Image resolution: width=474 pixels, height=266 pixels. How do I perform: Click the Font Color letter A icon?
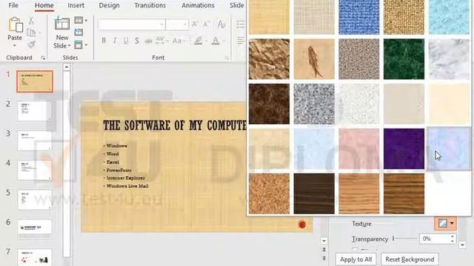[216, 41]
